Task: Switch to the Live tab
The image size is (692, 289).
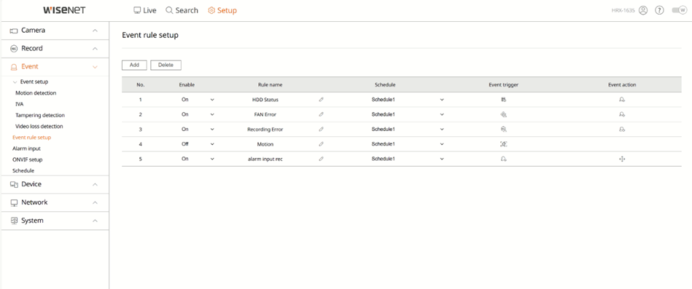Action: pos(145,10)
